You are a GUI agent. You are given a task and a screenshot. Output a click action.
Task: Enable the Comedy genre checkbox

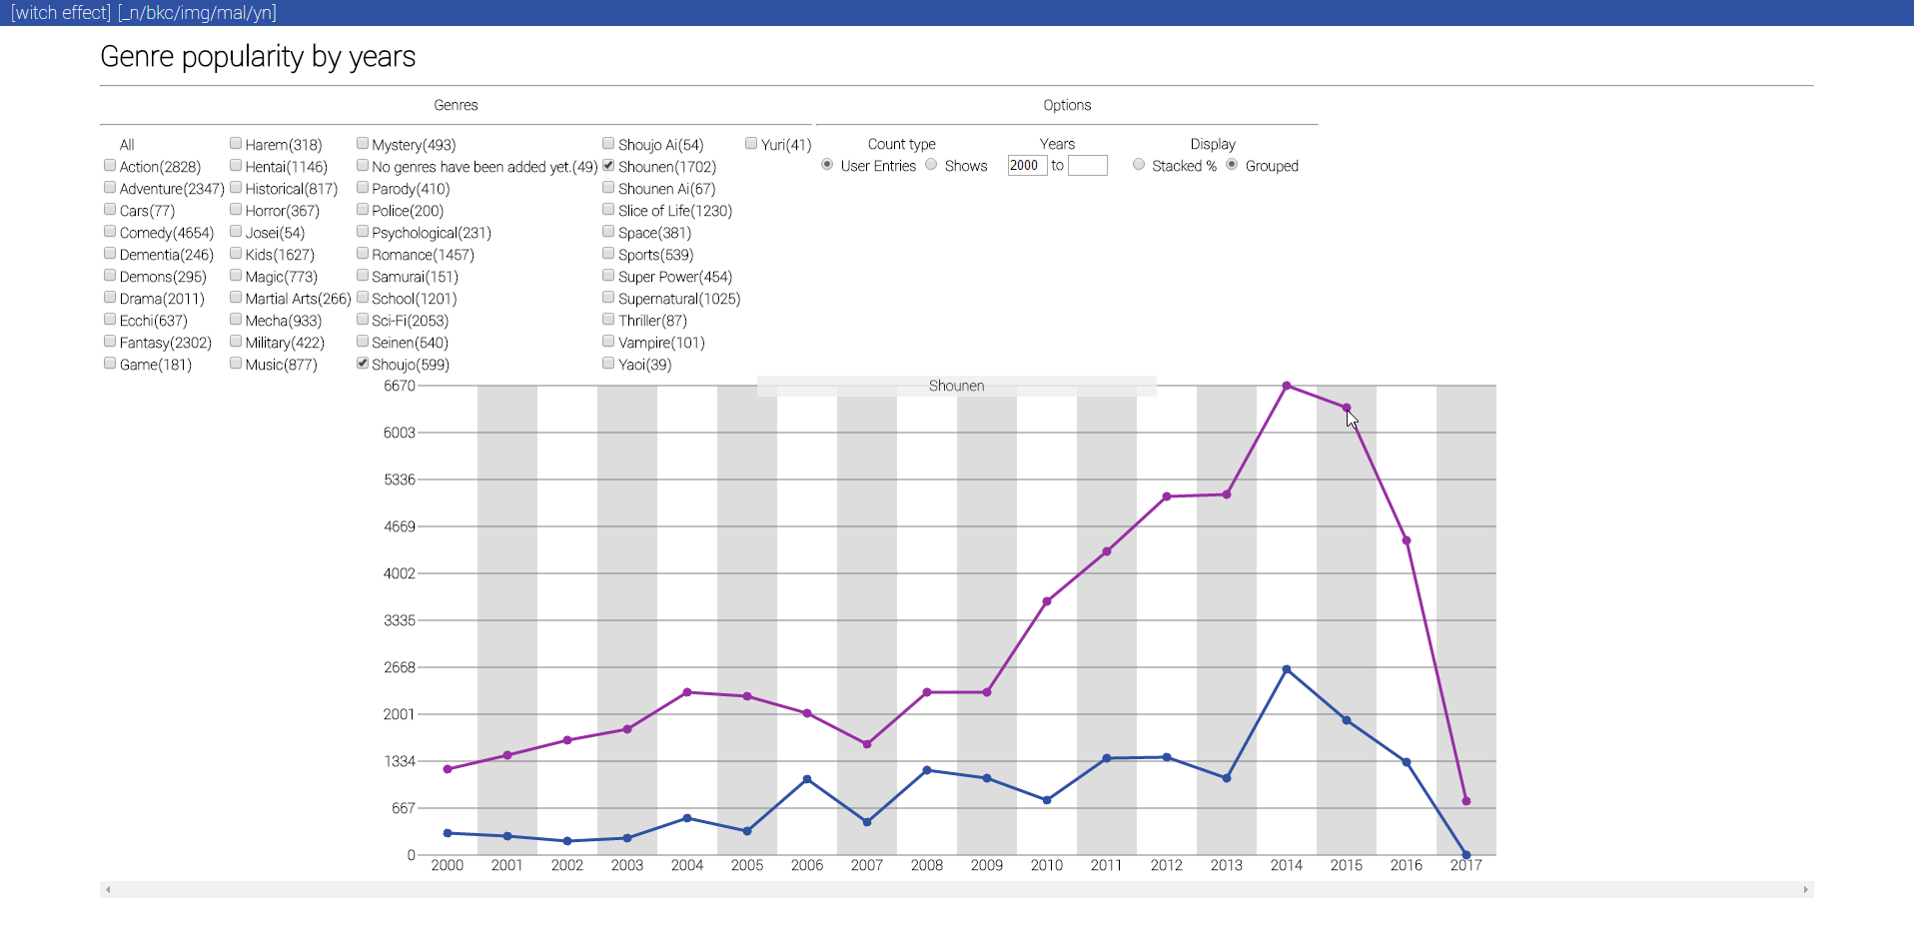click(110, 232)
